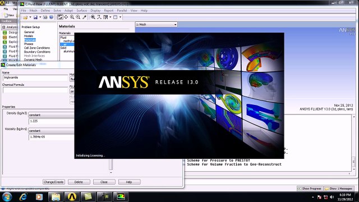
Task: Click the Close button in materials dialog
Action: pos(104,182)
